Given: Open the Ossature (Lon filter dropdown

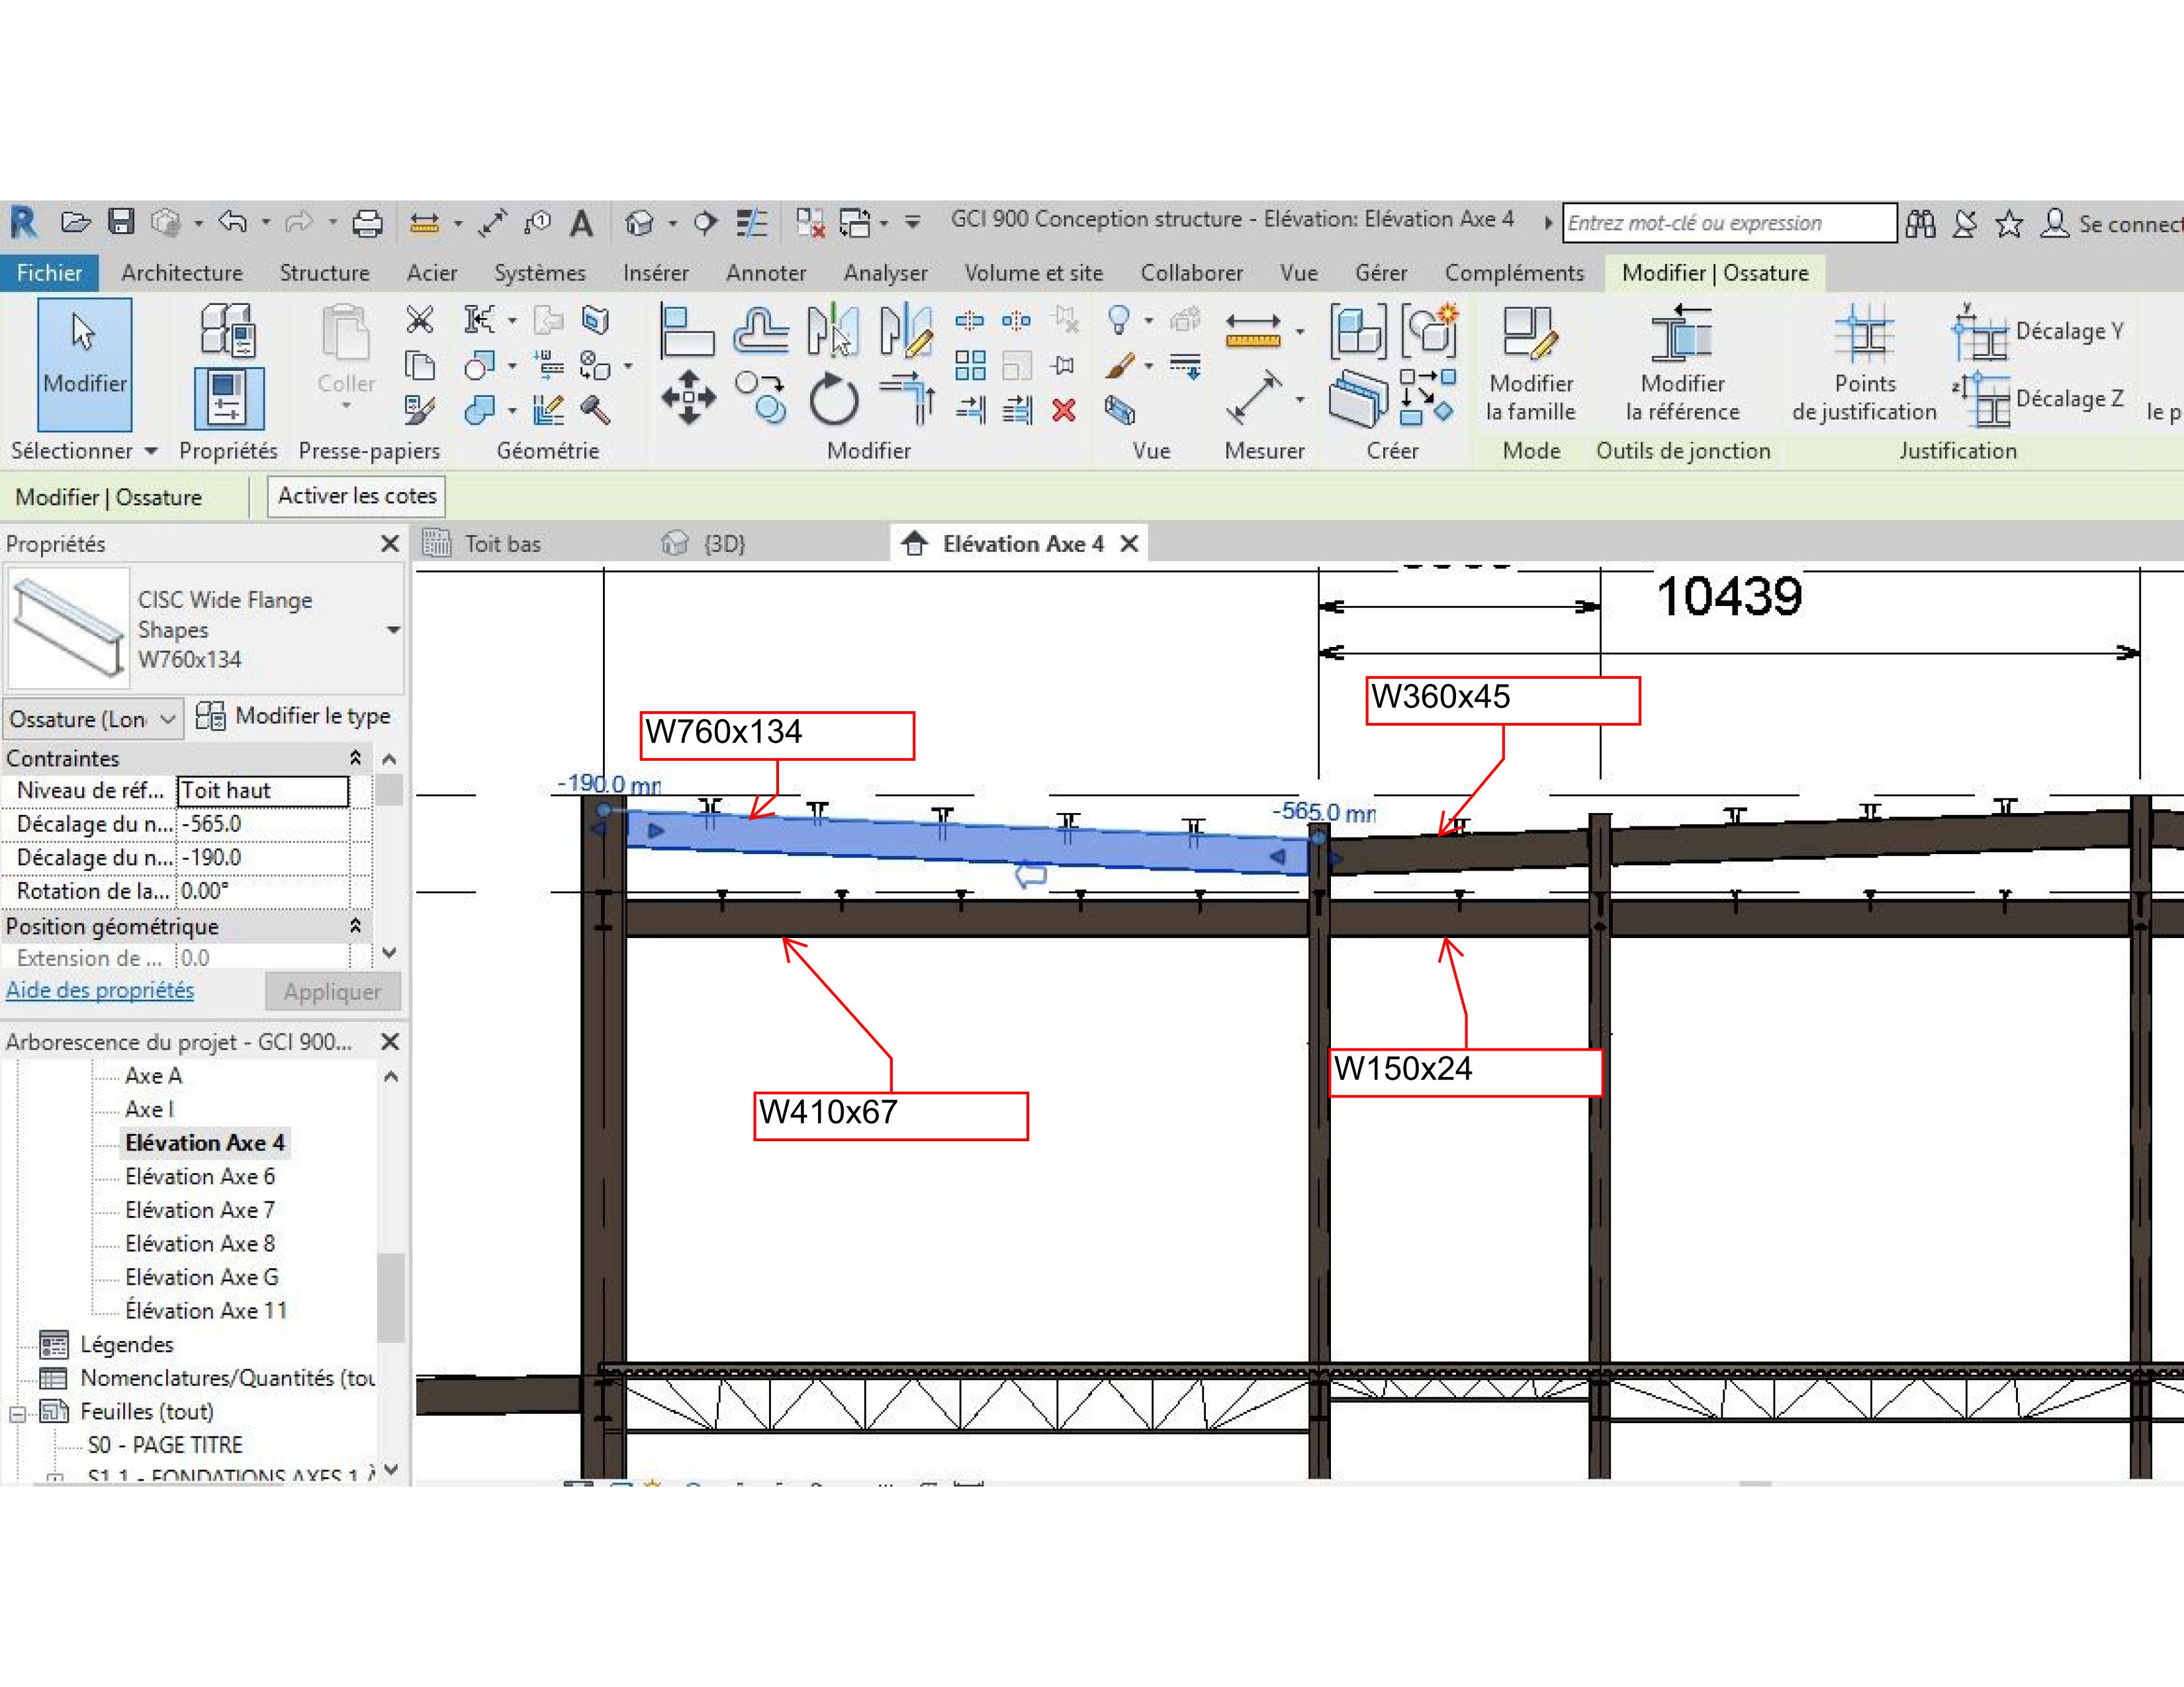Looking at the screenshot, I should [94, 718].
